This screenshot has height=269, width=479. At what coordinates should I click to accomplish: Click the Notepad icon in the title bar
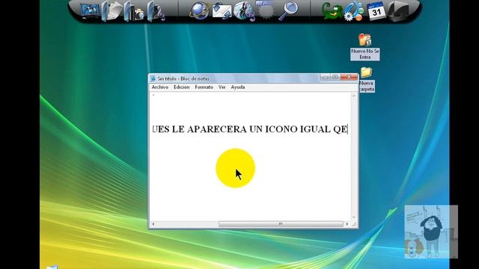click(153, 78)
